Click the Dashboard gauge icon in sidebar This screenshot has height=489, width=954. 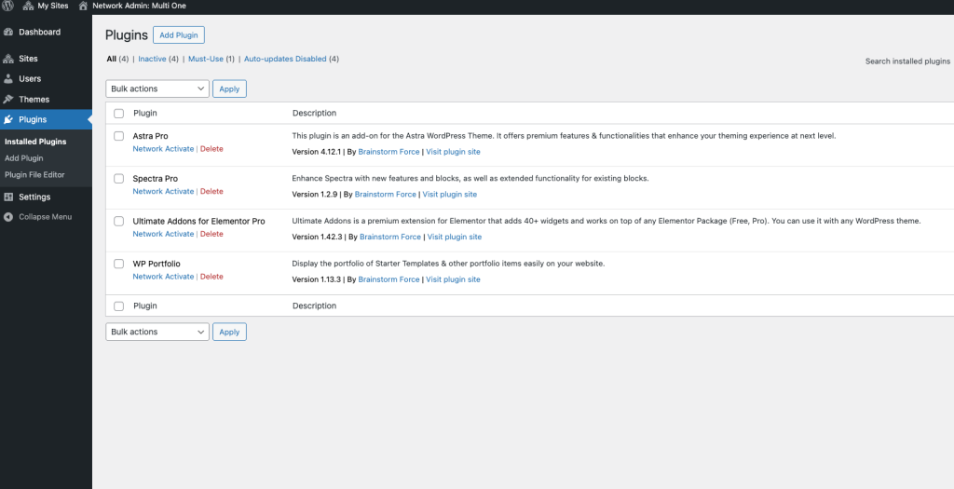[8, 33]
